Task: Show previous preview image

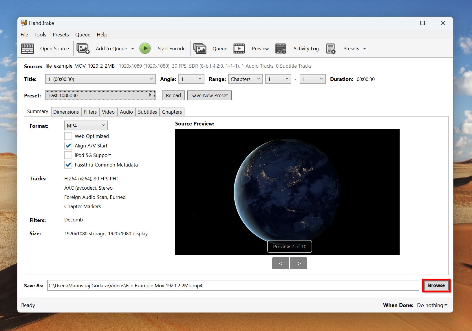Action: pos(280,263)
